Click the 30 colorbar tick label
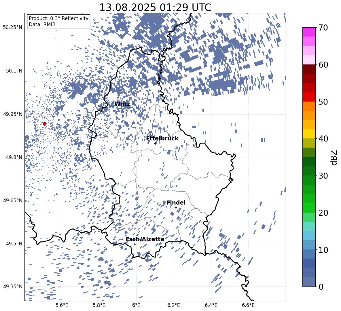341x311 pixels. coord(323,176)
